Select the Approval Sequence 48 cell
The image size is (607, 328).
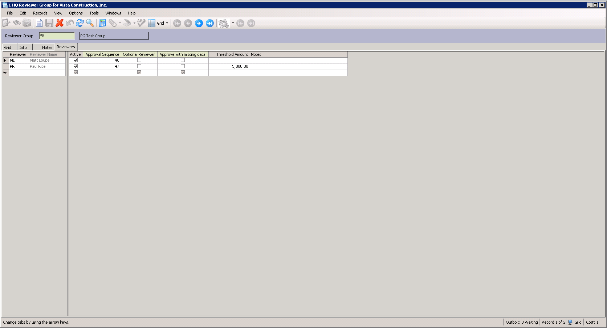pos(102,60)
